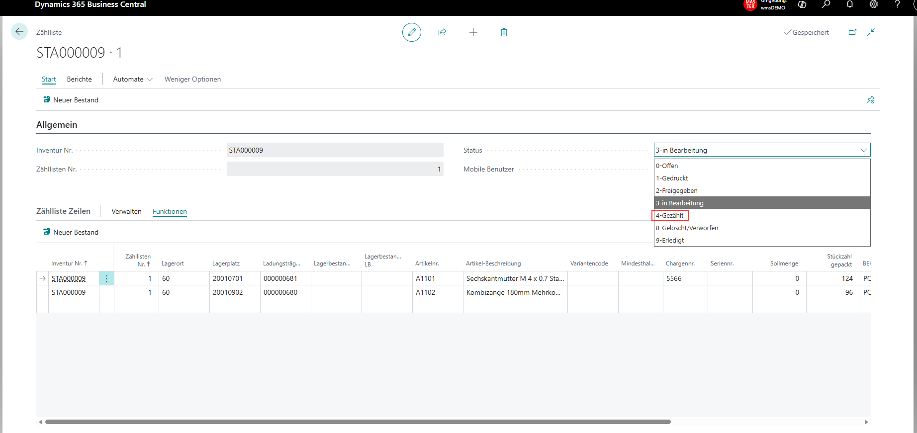Screen dimensions: 917x433
Task: Click Weniger Optionen
Action: tap(193, 79)
